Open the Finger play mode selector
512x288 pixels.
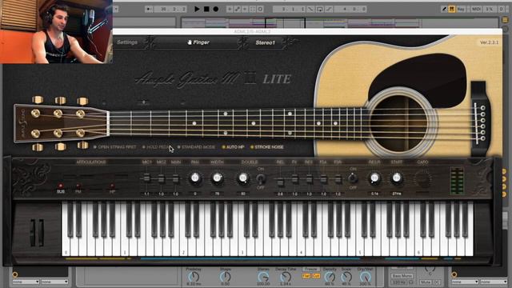pos(198,42)
